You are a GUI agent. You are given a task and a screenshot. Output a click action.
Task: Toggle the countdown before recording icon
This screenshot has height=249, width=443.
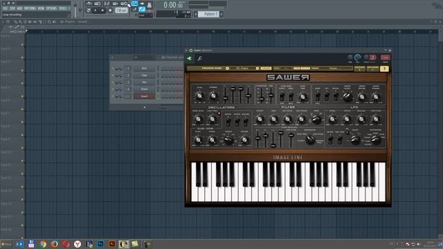pyautogui.click(x=107, y=3)
